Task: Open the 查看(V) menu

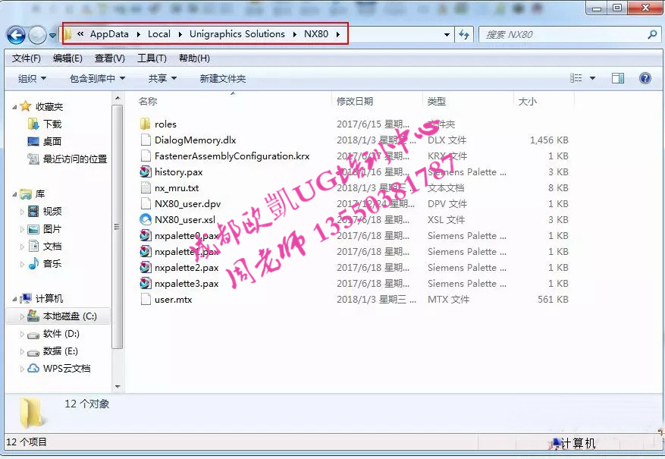Action: 110,58
